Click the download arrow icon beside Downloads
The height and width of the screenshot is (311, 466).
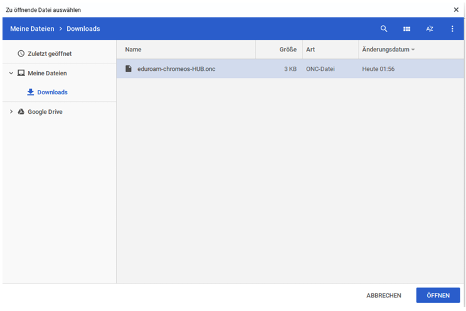30,92
